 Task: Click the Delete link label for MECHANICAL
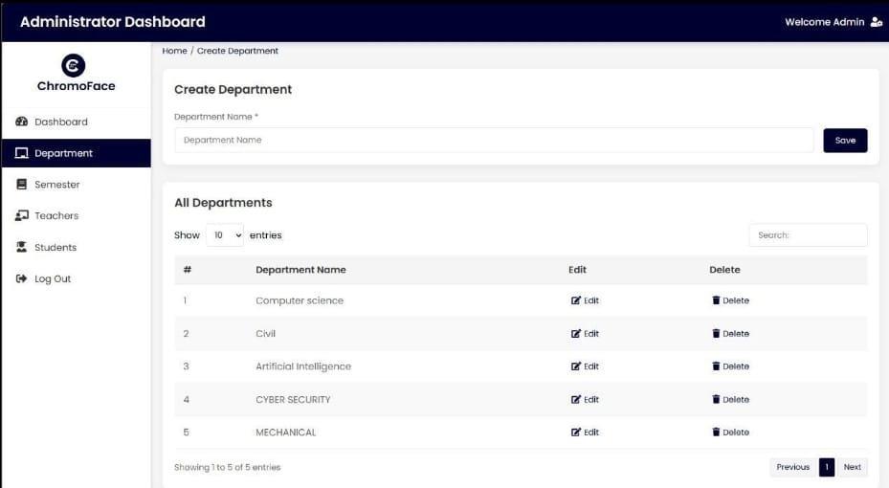coord(736,432)
